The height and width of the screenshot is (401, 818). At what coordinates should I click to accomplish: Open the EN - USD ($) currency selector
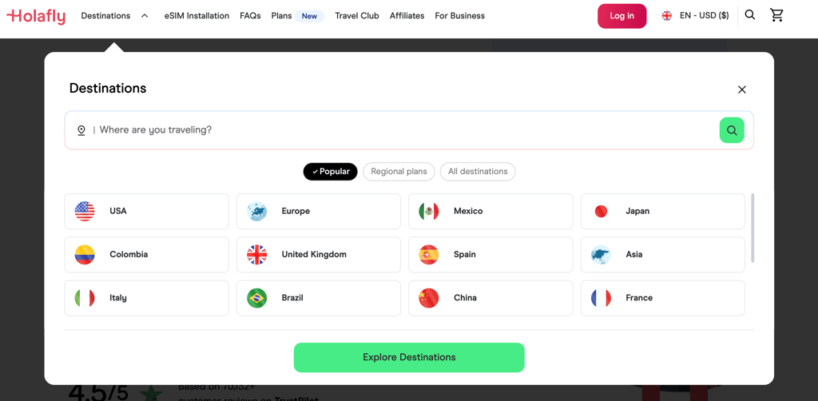tap(705, 16)
